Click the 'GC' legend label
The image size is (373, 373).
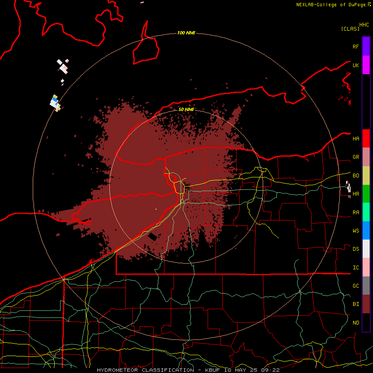(356, 286)
